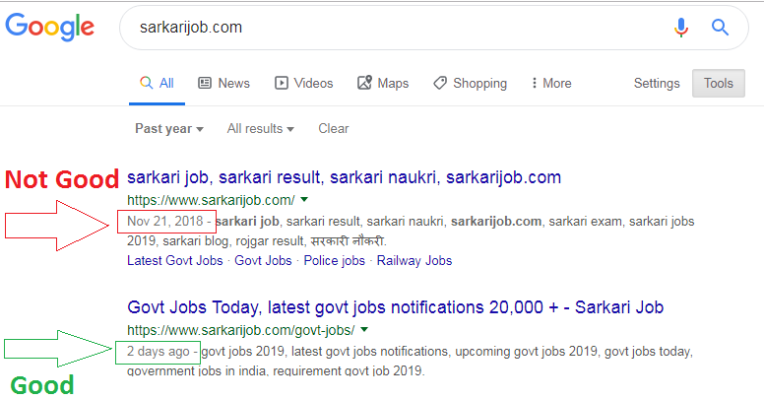
Task: Click the News tab icon
Action: 205,83
